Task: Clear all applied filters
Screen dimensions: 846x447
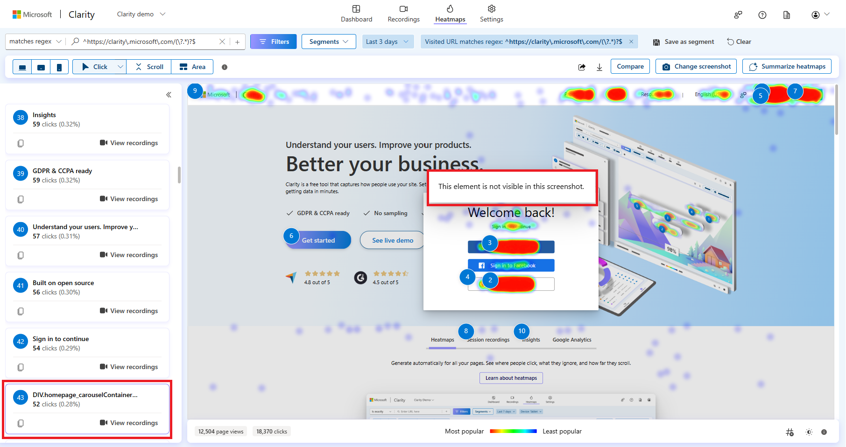Action: [x=739, y=42]
